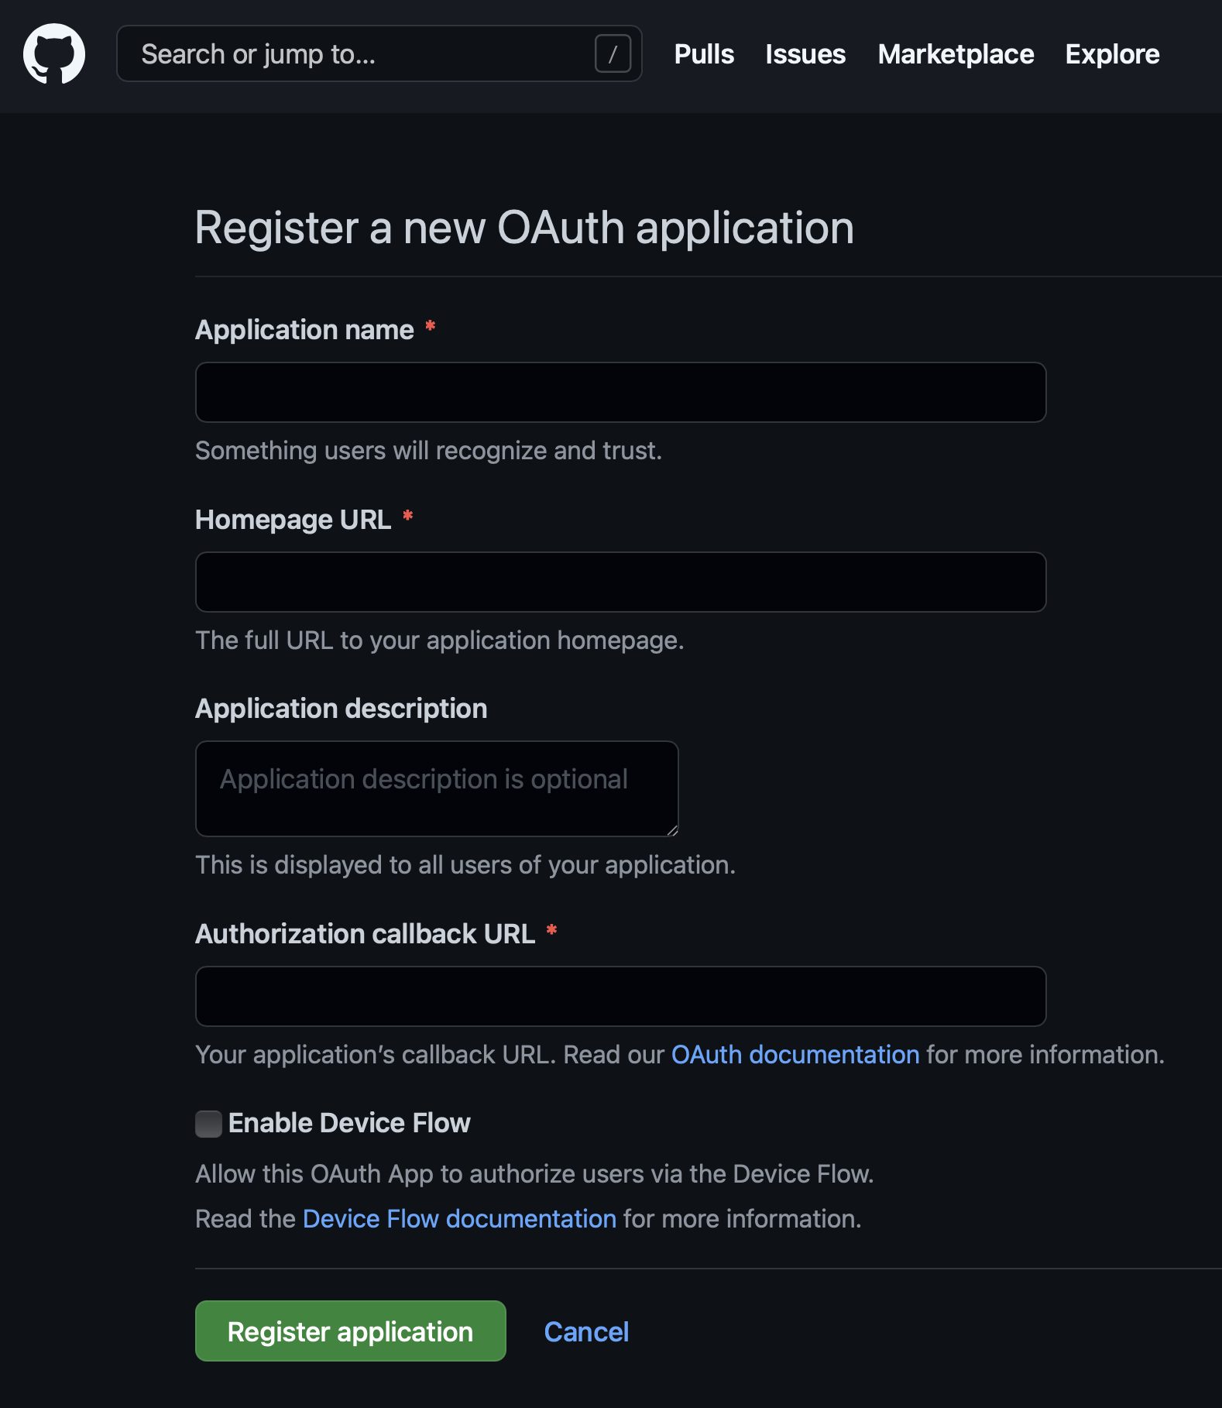Cancel the OAuth application registration
The width and height of the screenshot is (1222, 1408).
pyautogui.click(x=586, y=1331)
